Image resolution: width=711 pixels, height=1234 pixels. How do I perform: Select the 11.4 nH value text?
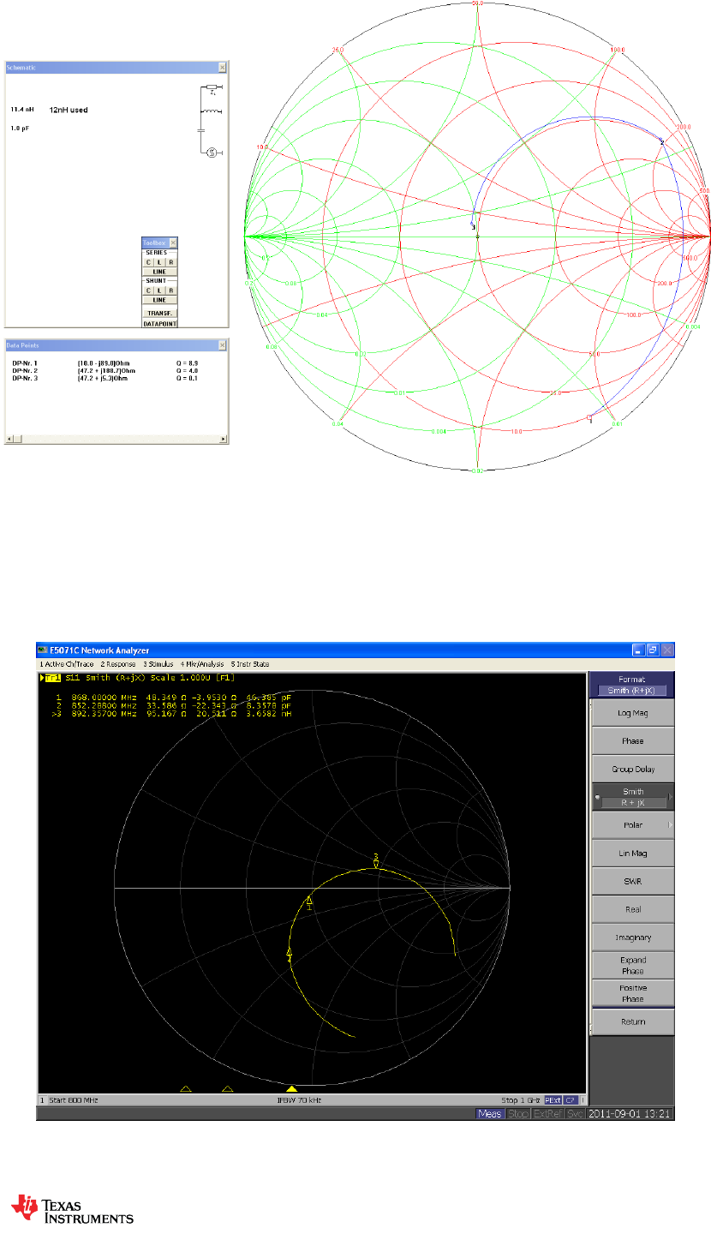(x=21, y=110)
